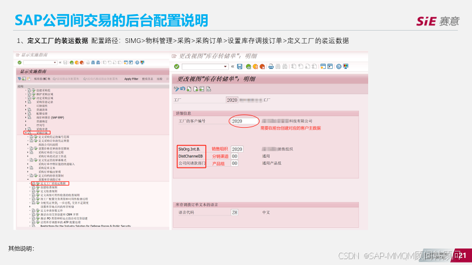Select the 定义采购凭证的编号范围 tree entry

coord(54,137)
